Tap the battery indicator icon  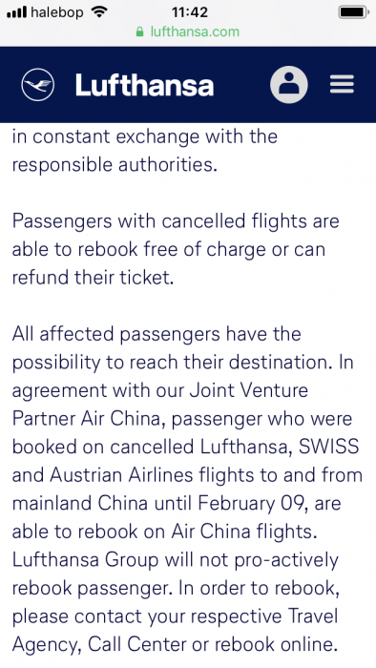click(x=354, y=12)
